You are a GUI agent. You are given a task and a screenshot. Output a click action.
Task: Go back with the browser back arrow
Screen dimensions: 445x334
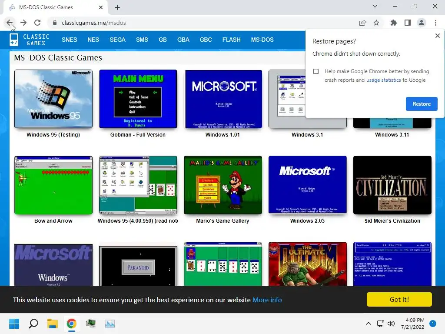coord(10,23)
